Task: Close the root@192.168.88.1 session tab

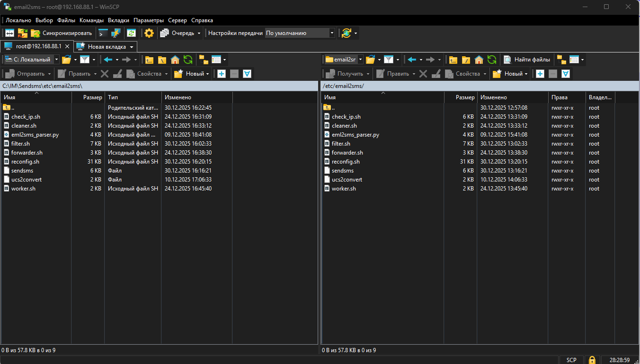Action: coord(67,46)
